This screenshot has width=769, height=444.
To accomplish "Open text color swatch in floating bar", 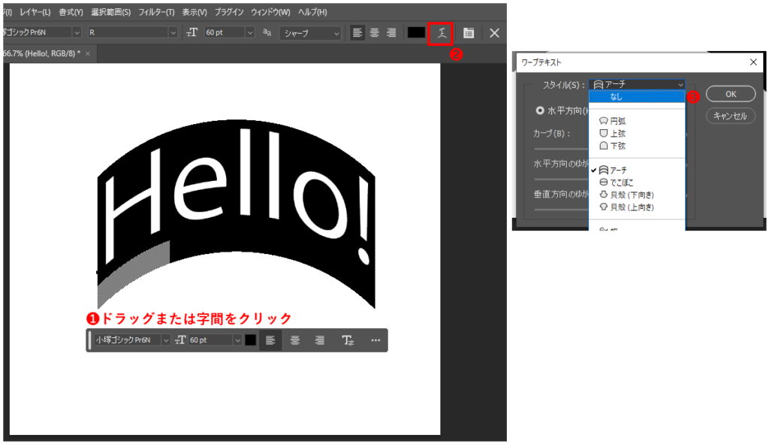I will pos(250,340).
